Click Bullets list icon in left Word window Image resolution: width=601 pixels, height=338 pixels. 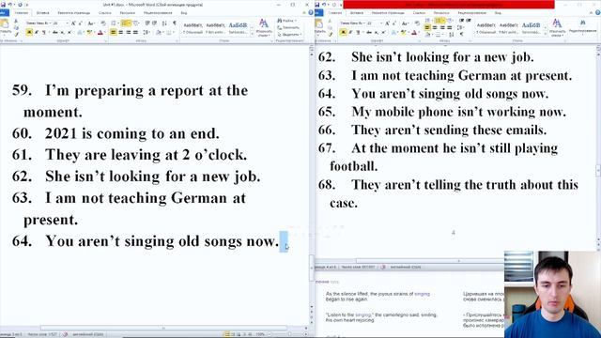(x=115, y=23)
